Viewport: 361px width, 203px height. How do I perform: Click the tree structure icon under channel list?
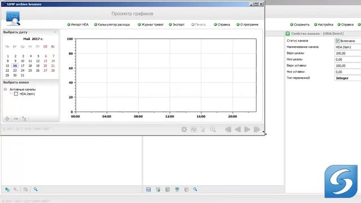pyautogui.click(x=24, y=119)
